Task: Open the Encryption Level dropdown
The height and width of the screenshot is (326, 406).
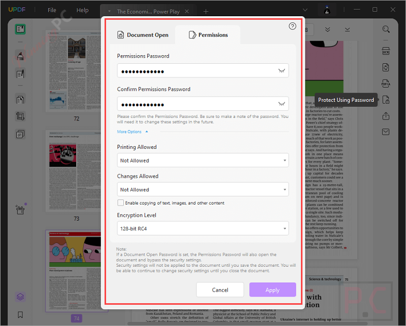Action: pyautogui.click(x=202, y=228)
